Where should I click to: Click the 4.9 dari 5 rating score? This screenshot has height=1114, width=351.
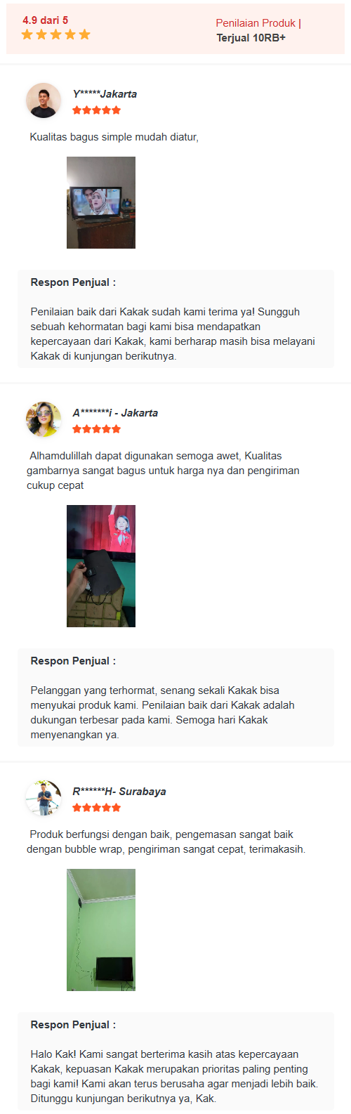[46, 20]
